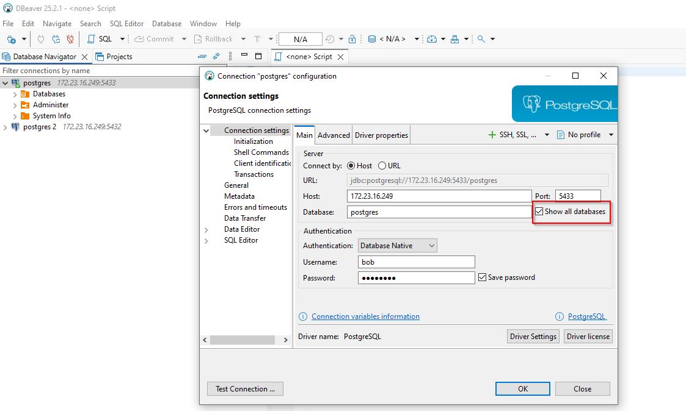Open Connection variables information link
Screen dimensions: 686x411
click(x=365, y=316)
